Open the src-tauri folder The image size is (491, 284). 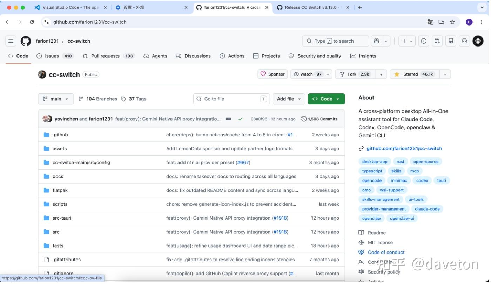[x=62, y=218]
